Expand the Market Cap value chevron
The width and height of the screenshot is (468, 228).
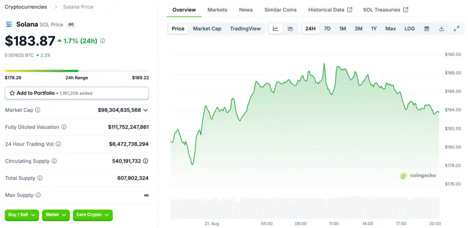pyautogui.click(x=146, y=110)
